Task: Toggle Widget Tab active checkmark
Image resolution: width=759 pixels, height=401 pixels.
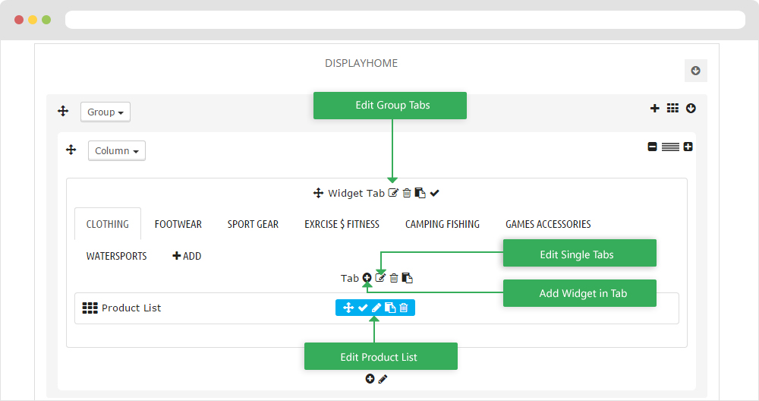Action: click(x=435, y=193)
